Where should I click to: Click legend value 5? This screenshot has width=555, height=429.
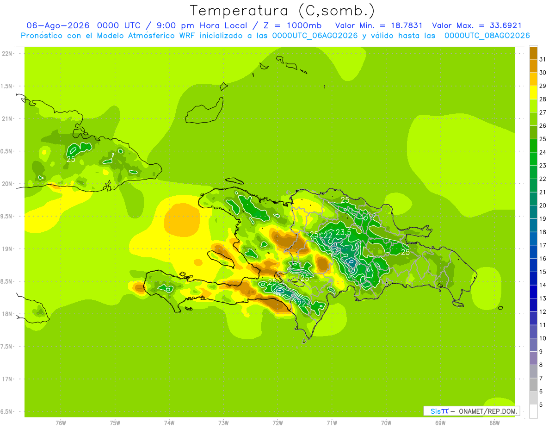(x=541, y=404)
